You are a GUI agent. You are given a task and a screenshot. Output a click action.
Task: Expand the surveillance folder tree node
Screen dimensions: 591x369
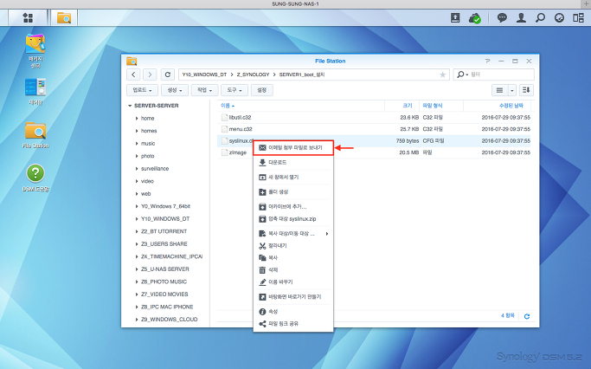click(x=137, y=169)
